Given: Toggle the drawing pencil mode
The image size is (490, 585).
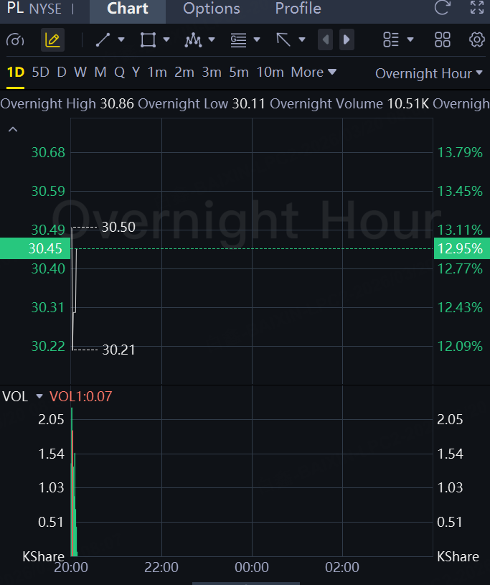Looking at the screenshot, I should [x=52, y=39].
